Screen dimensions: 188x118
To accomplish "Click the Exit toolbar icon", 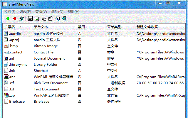I will [64, 18].
